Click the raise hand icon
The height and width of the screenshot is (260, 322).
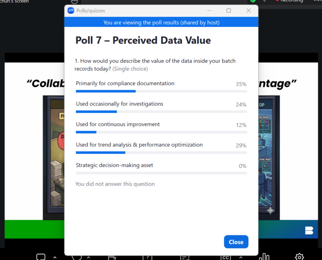pyautogui.click(x=112, y=257)
